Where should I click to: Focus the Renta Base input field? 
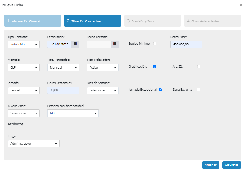pos(186,44)
